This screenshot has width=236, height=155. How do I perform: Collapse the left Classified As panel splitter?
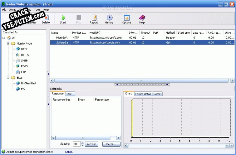click(48, 89)
